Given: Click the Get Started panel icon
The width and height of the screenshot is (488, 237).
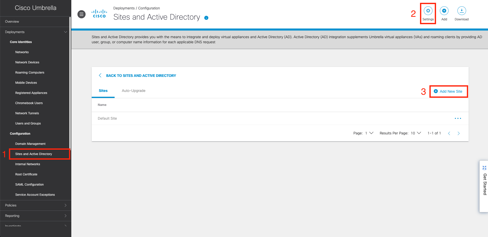Looking at the screenshot, I should pos(484,168).
